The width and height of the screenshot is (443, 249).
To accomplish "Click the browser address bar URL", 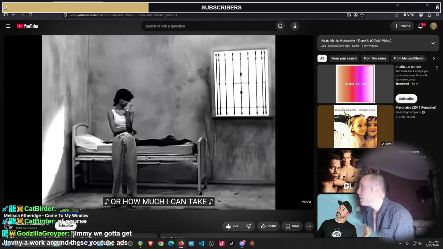I will [x=124, y=15].
